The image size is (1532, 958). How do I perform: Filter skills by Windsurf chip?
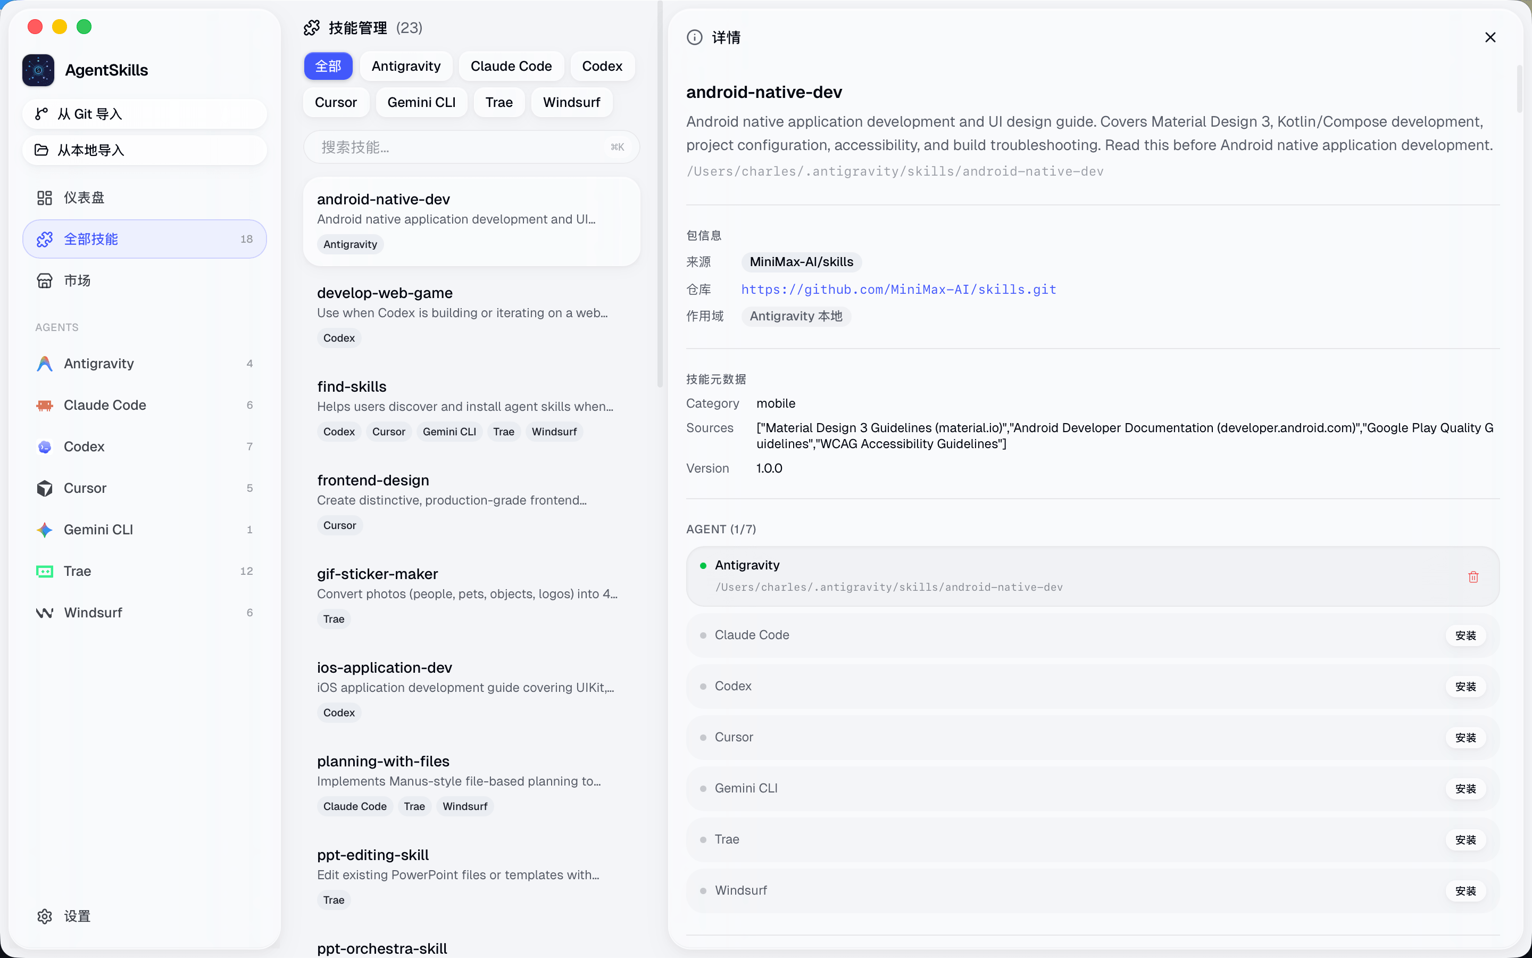click(x=571, y=102)
